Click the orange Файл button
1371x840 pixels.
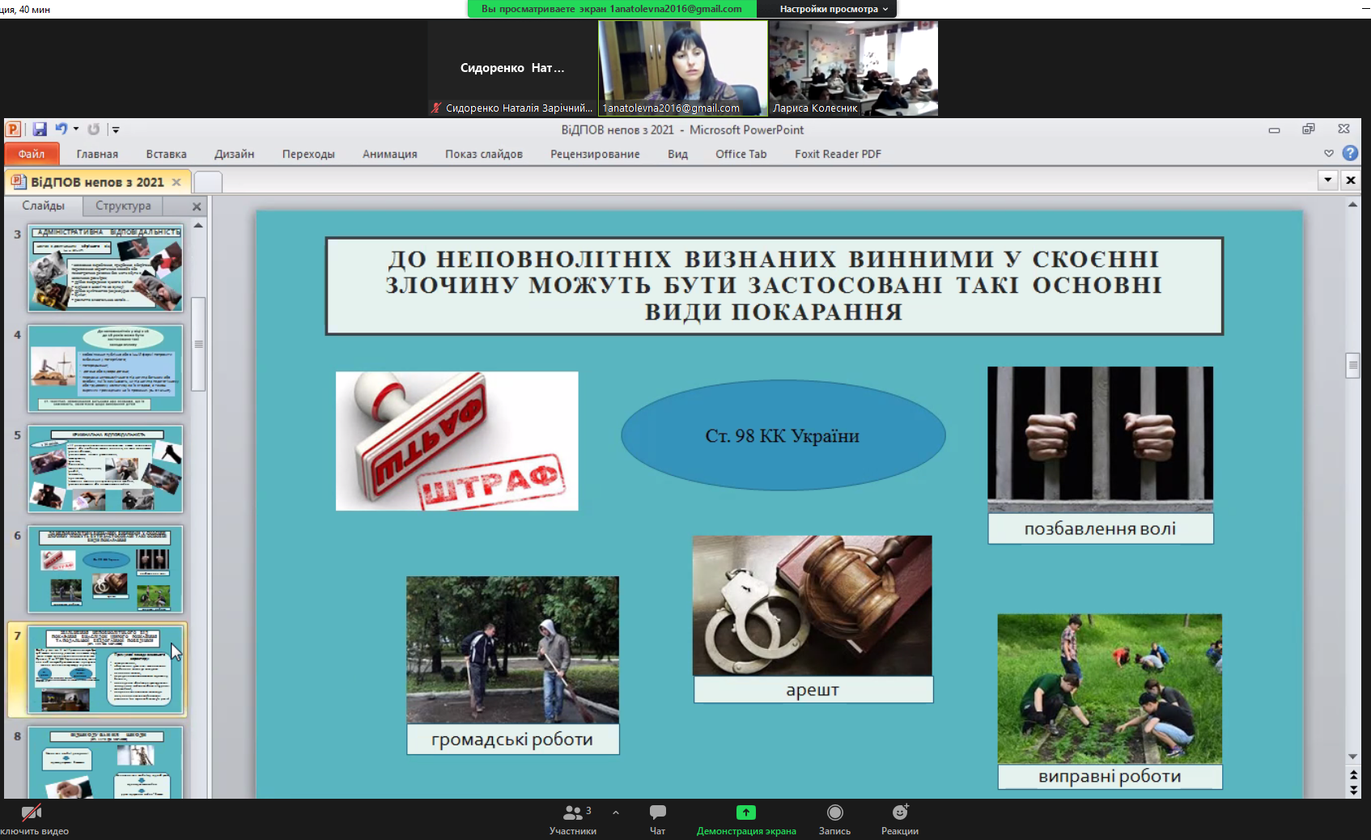click(32, 154)
